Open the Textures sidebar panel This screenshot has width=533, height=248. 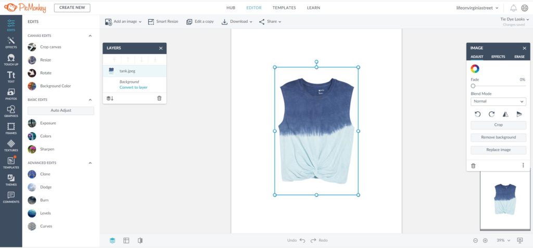tap(11, 146)
